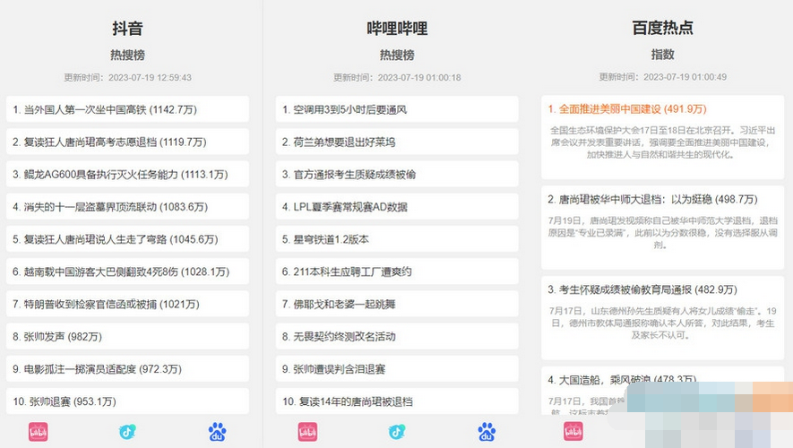The width and height of the screenshot is (793, 448).
Task: Open 张帅遭误判含泪退赛 item
Action: [x=397, y=368]
